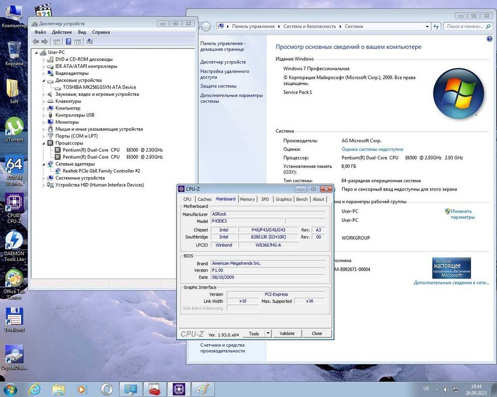Launch Internet Explorer from the taskbar
The width and height of the screenshot is (497, 397).
[x=35, y=389]
